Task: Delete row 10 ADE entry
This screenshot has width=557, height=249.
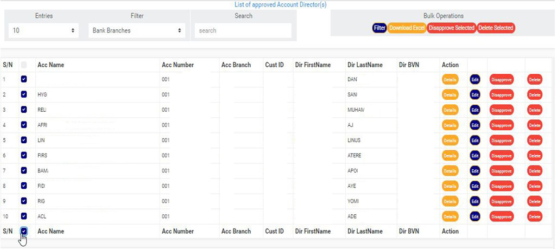Action: pyautogui.click(x=535, y=216)
